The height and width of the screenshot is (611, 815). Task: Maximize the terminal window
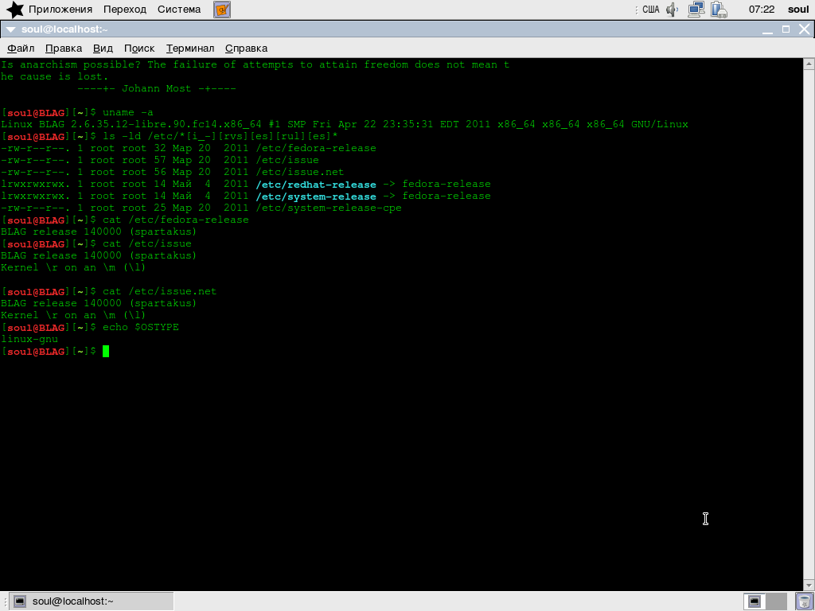click(x=786, y=29)
